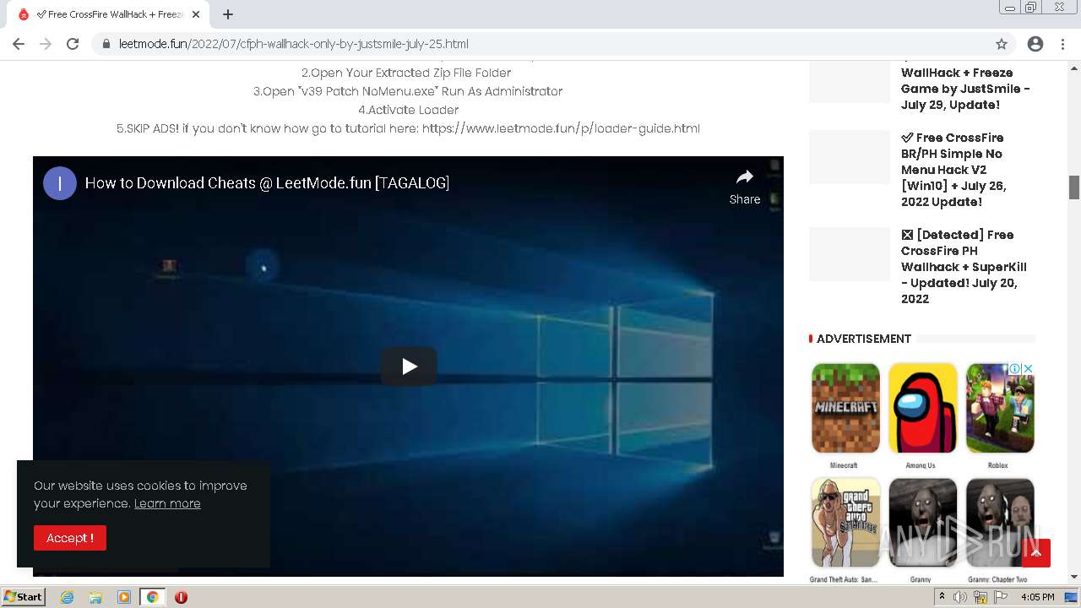This screenshot has width=1081, height=608.
Task: Open Chrome's three-dot menu
Action: (x=1062, y=44)
